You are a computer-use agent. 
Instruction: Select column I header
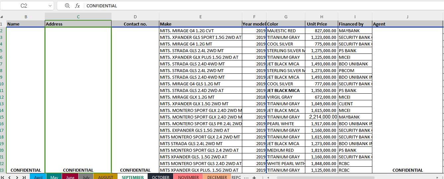tap(355, 17)
